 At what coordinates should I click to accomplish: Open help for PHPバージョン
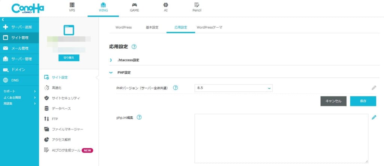click(175, 88)
